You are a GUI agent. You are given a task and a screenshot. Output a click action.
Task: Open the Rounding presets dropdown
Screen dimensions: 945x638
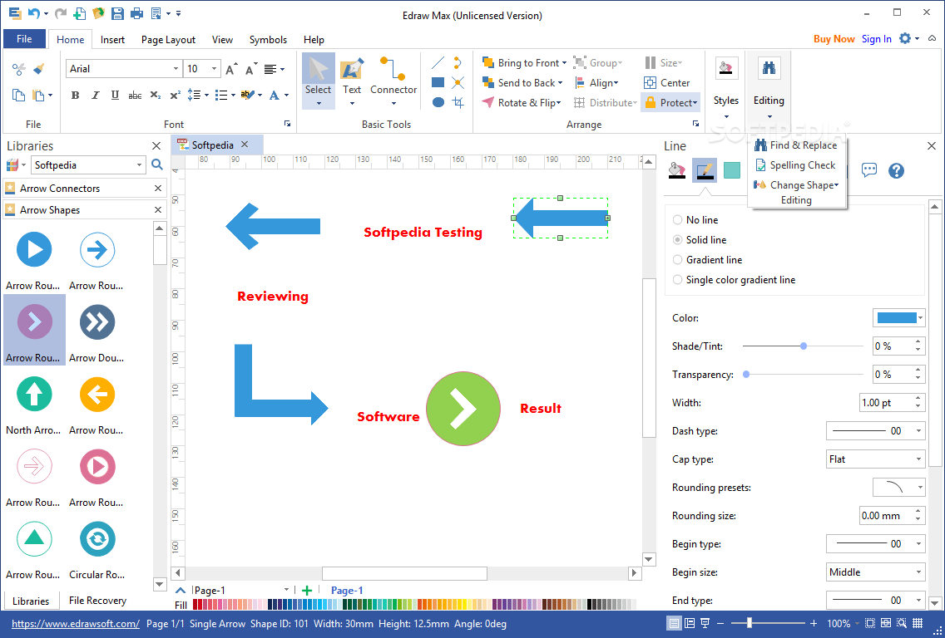898,488
